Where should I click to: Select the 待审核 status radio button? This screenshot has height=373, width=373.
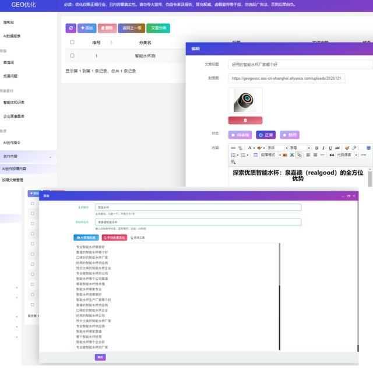tap(240, 135)
